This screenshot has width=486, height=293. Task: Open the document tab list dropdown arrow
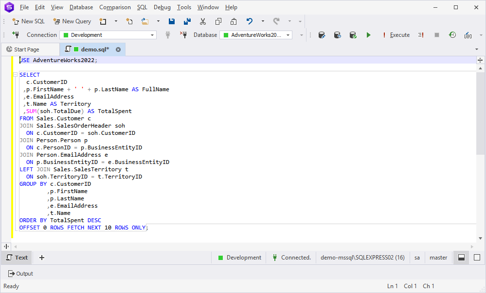click(x=476, y=49)
